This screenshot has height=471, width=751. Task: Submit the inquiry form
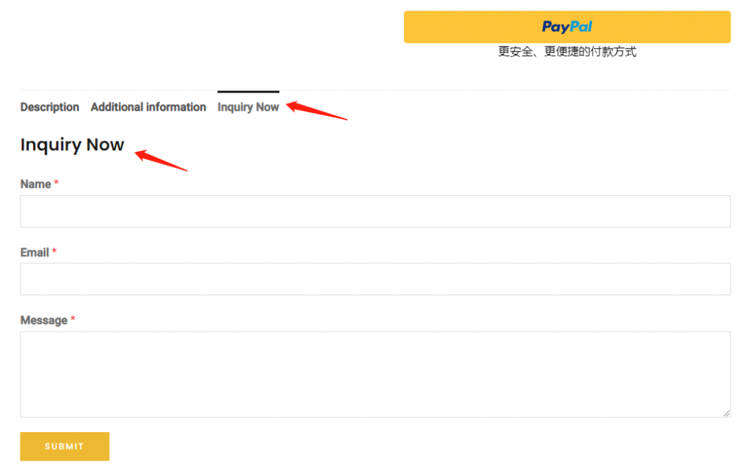pos(65,447)
